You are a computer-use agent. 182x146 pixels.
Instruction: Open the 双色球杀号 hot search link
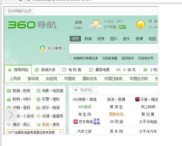[146, 58]
